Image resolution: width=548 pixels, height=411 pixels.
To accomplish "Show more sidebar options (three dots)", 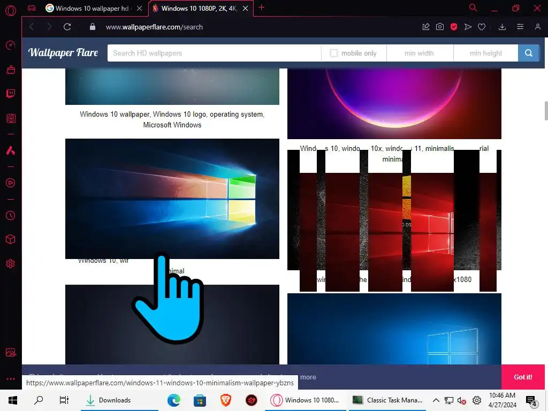I will [x=11, y=379].
